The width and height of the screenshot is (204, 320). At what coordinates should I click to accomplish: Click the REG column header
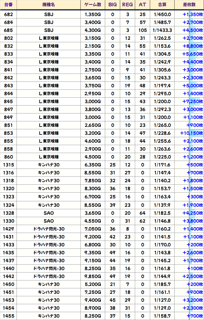(127, 5)
